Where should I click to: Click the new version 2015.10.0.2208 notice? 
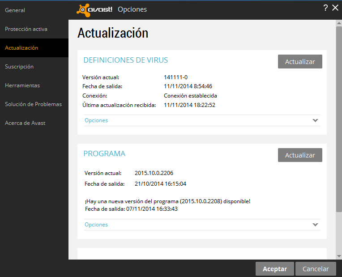tap(167, 201)
